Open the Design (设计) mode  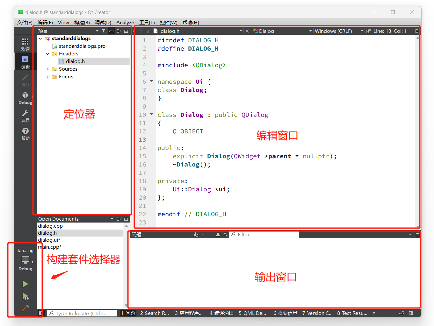[25, 80]
